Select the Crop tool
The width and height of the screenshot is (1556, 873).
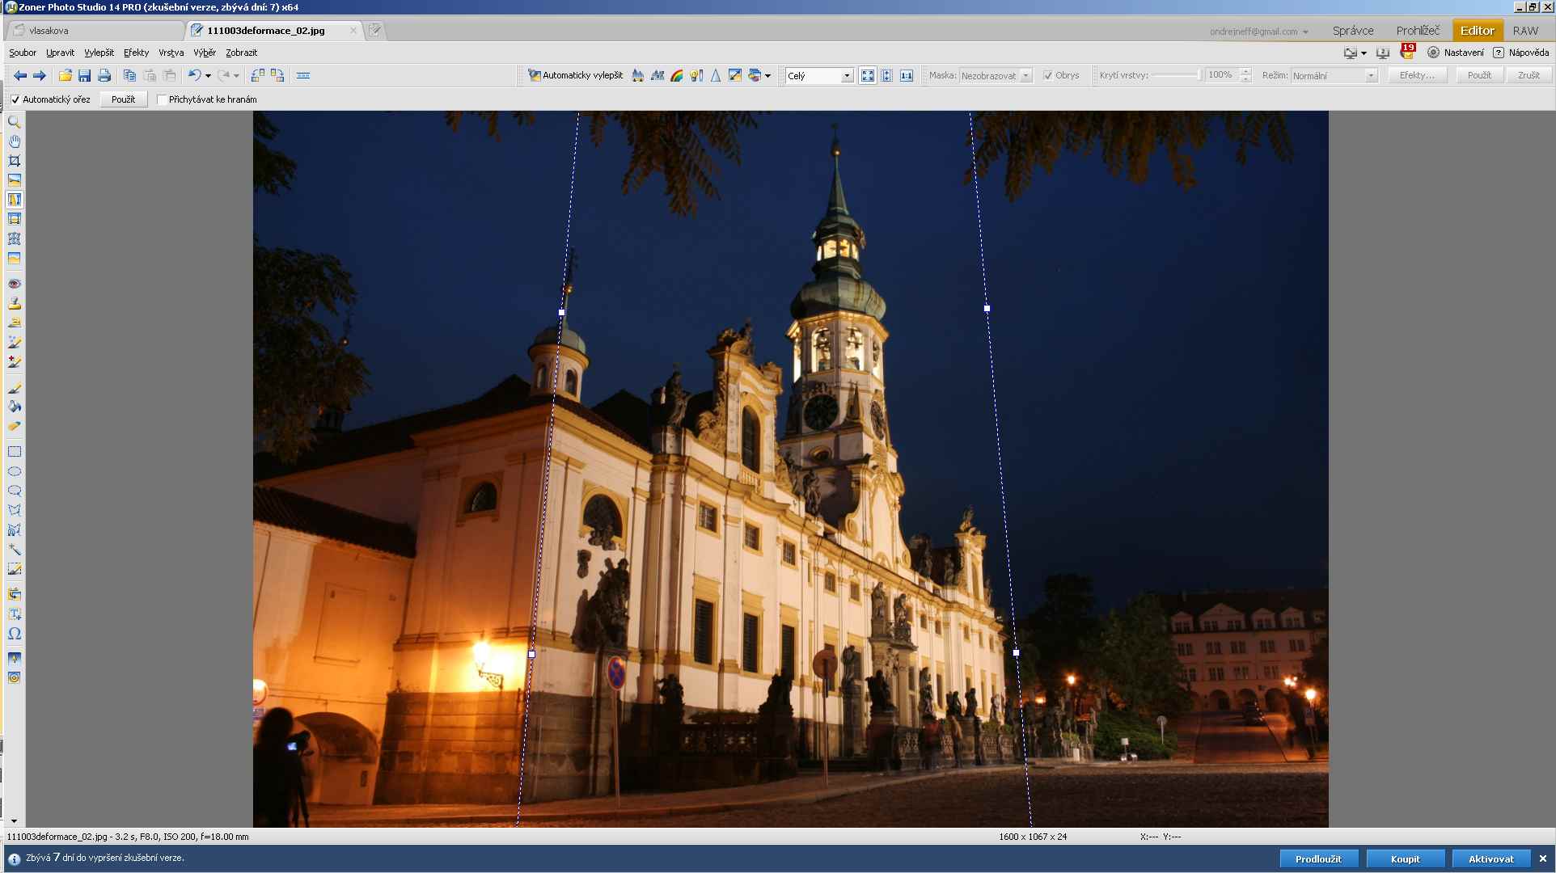coord(14,161)
